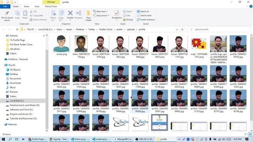
Task: Select Network in navigation pane
Action: coord(12,125)
